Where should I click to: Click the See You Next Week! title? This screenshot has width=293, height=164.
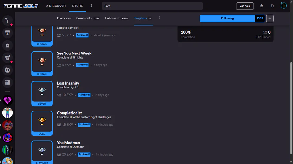[75, 53]
